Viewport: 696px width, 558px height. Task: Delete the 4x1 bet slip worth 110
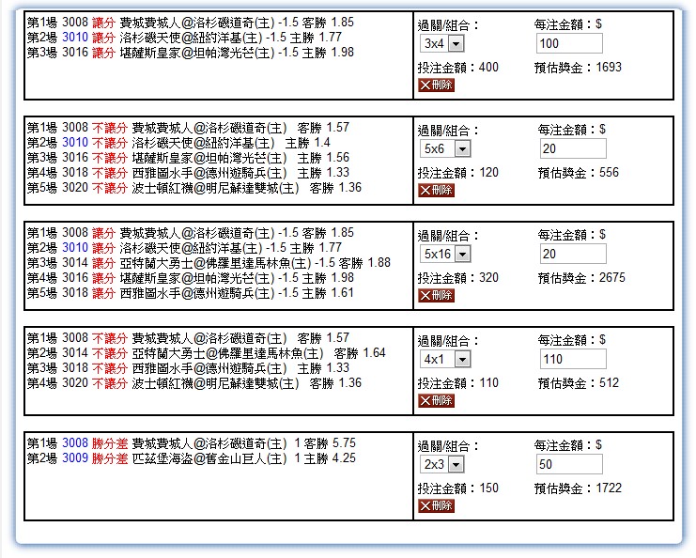(x=436, y=400)
